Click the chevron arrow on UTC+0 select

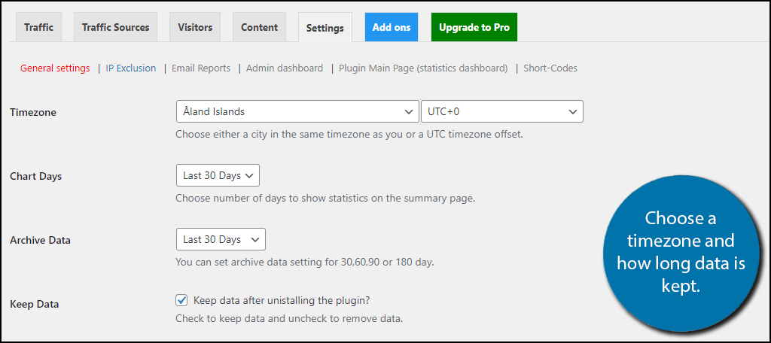(x=573, y=112)
